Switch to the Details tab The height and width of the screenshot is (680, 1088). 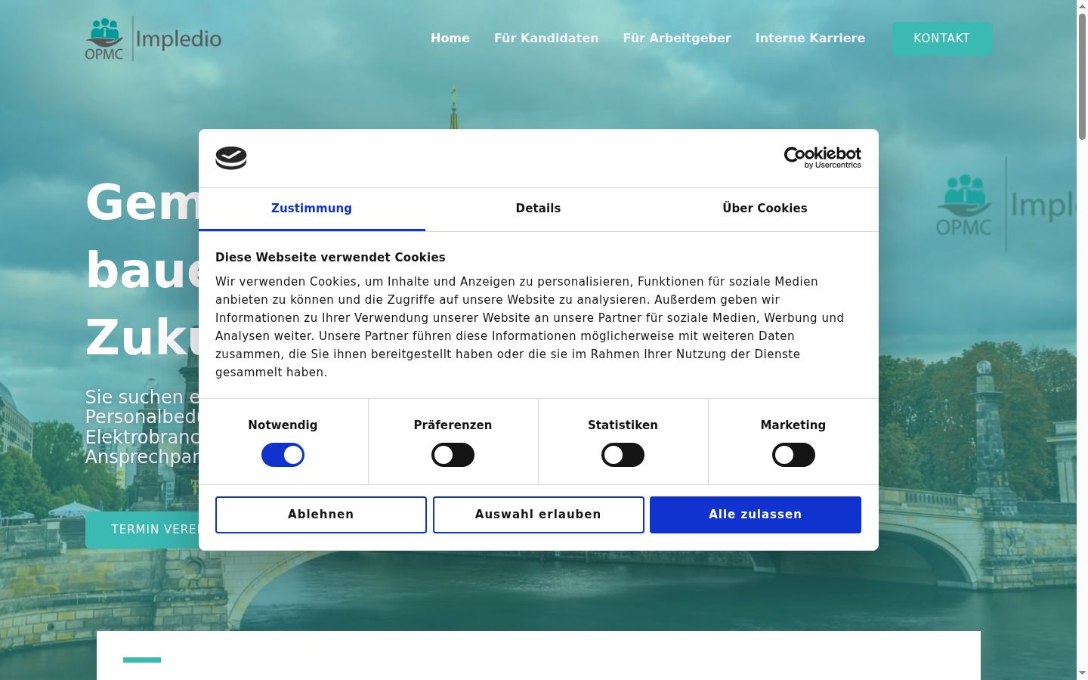[538, 209]
